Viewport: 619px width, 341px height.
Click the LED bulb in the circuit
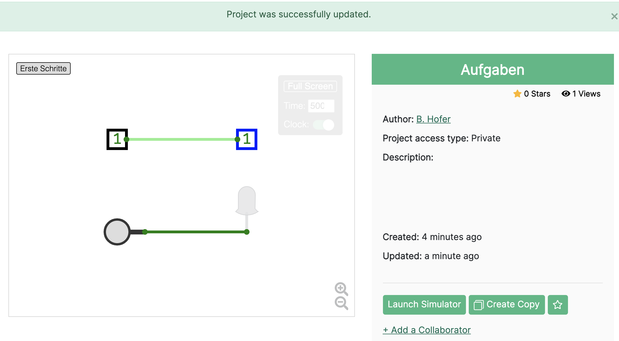tap(247, 200)
